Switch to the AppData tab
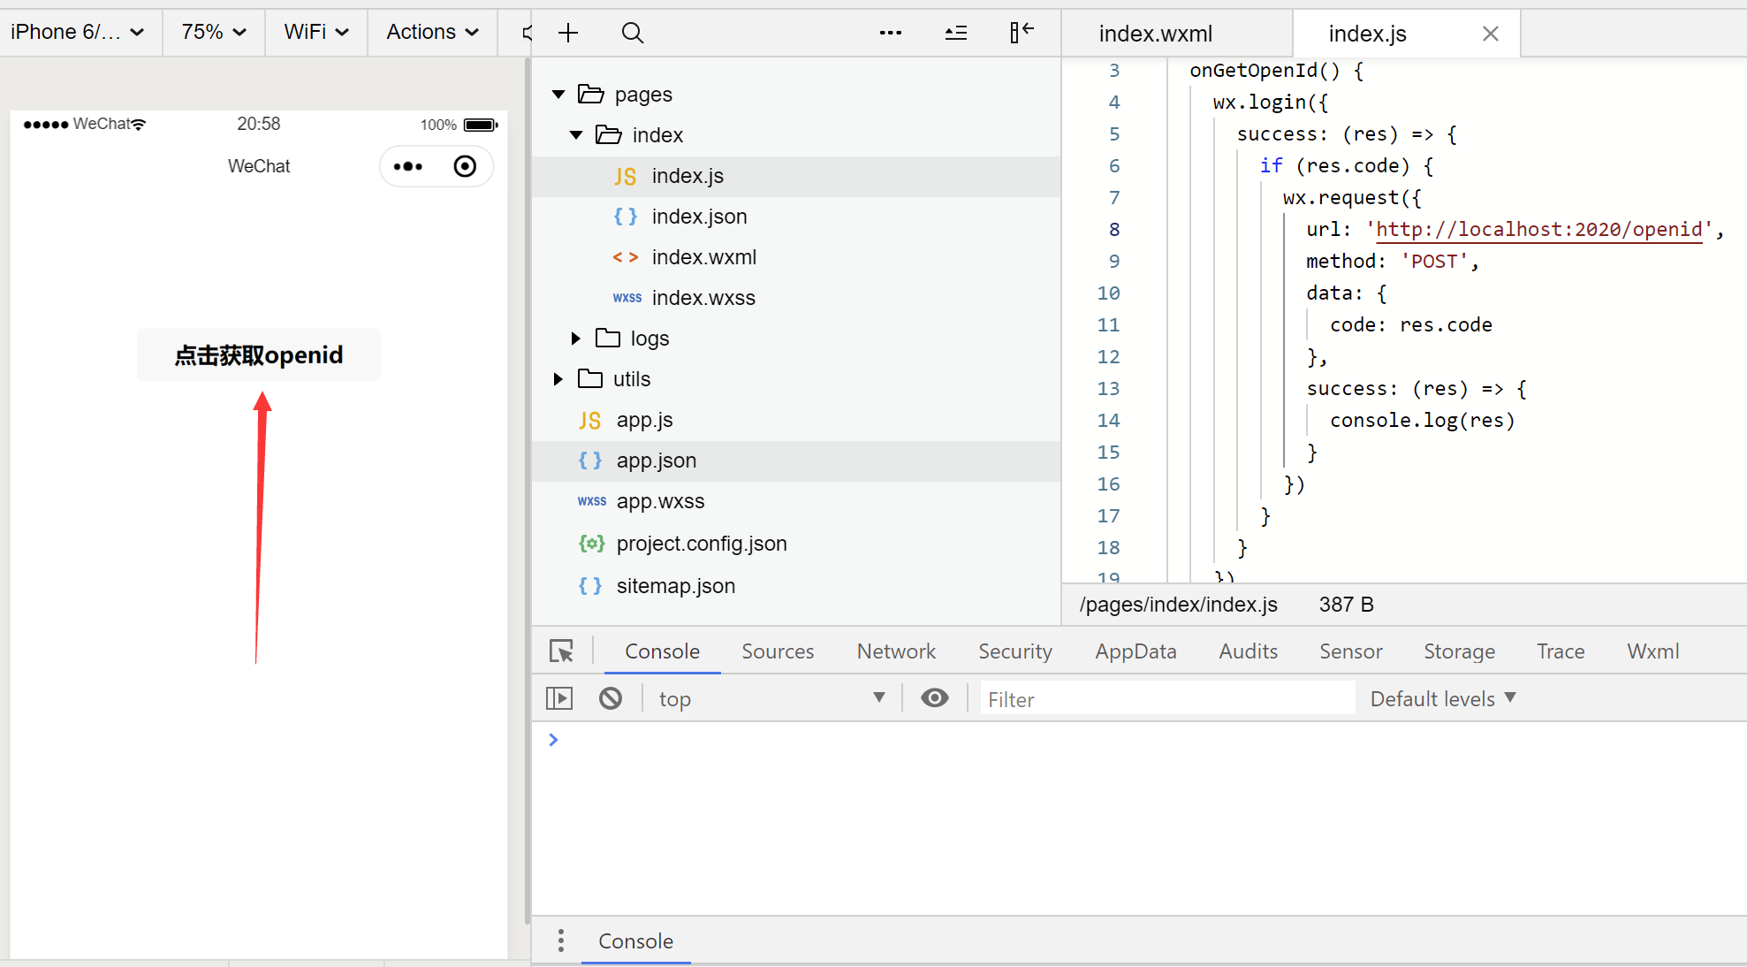The width and height of the screenshot is (1747, 967). click(x=1136, y=651)
